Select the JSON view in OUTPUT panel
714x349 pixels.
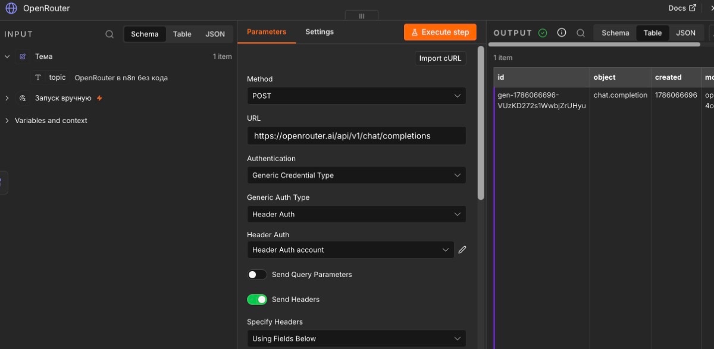click(x=685, y=33)
